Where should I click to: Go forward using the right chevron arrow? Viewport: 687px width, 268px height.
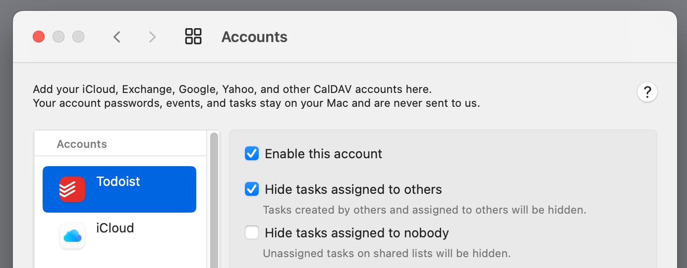[152, 37]
